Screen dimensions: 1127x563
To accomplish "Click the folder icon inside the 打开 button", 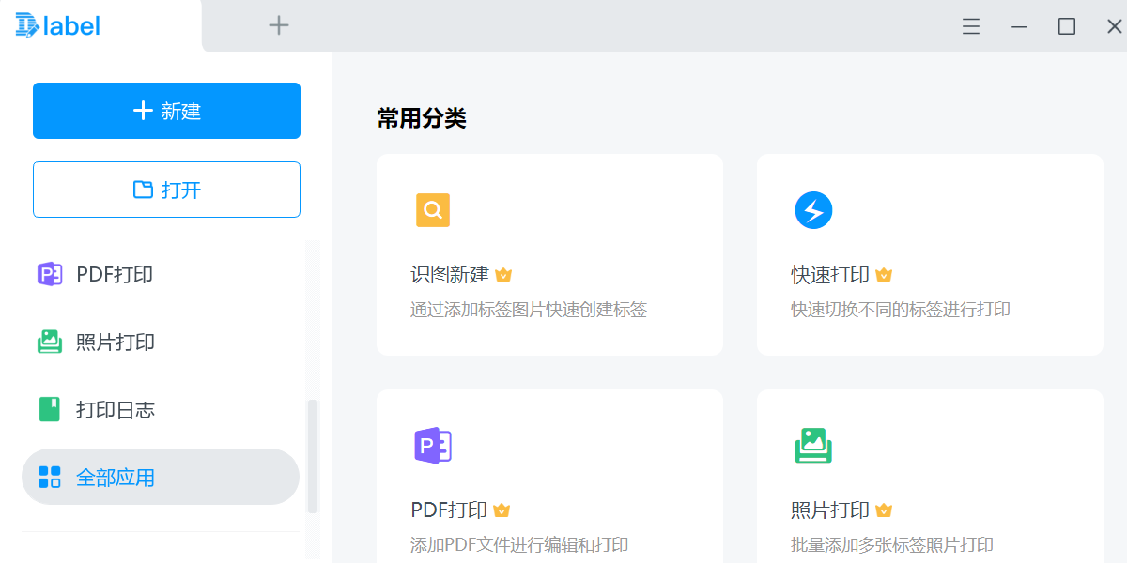I will [x=143, y=190].
